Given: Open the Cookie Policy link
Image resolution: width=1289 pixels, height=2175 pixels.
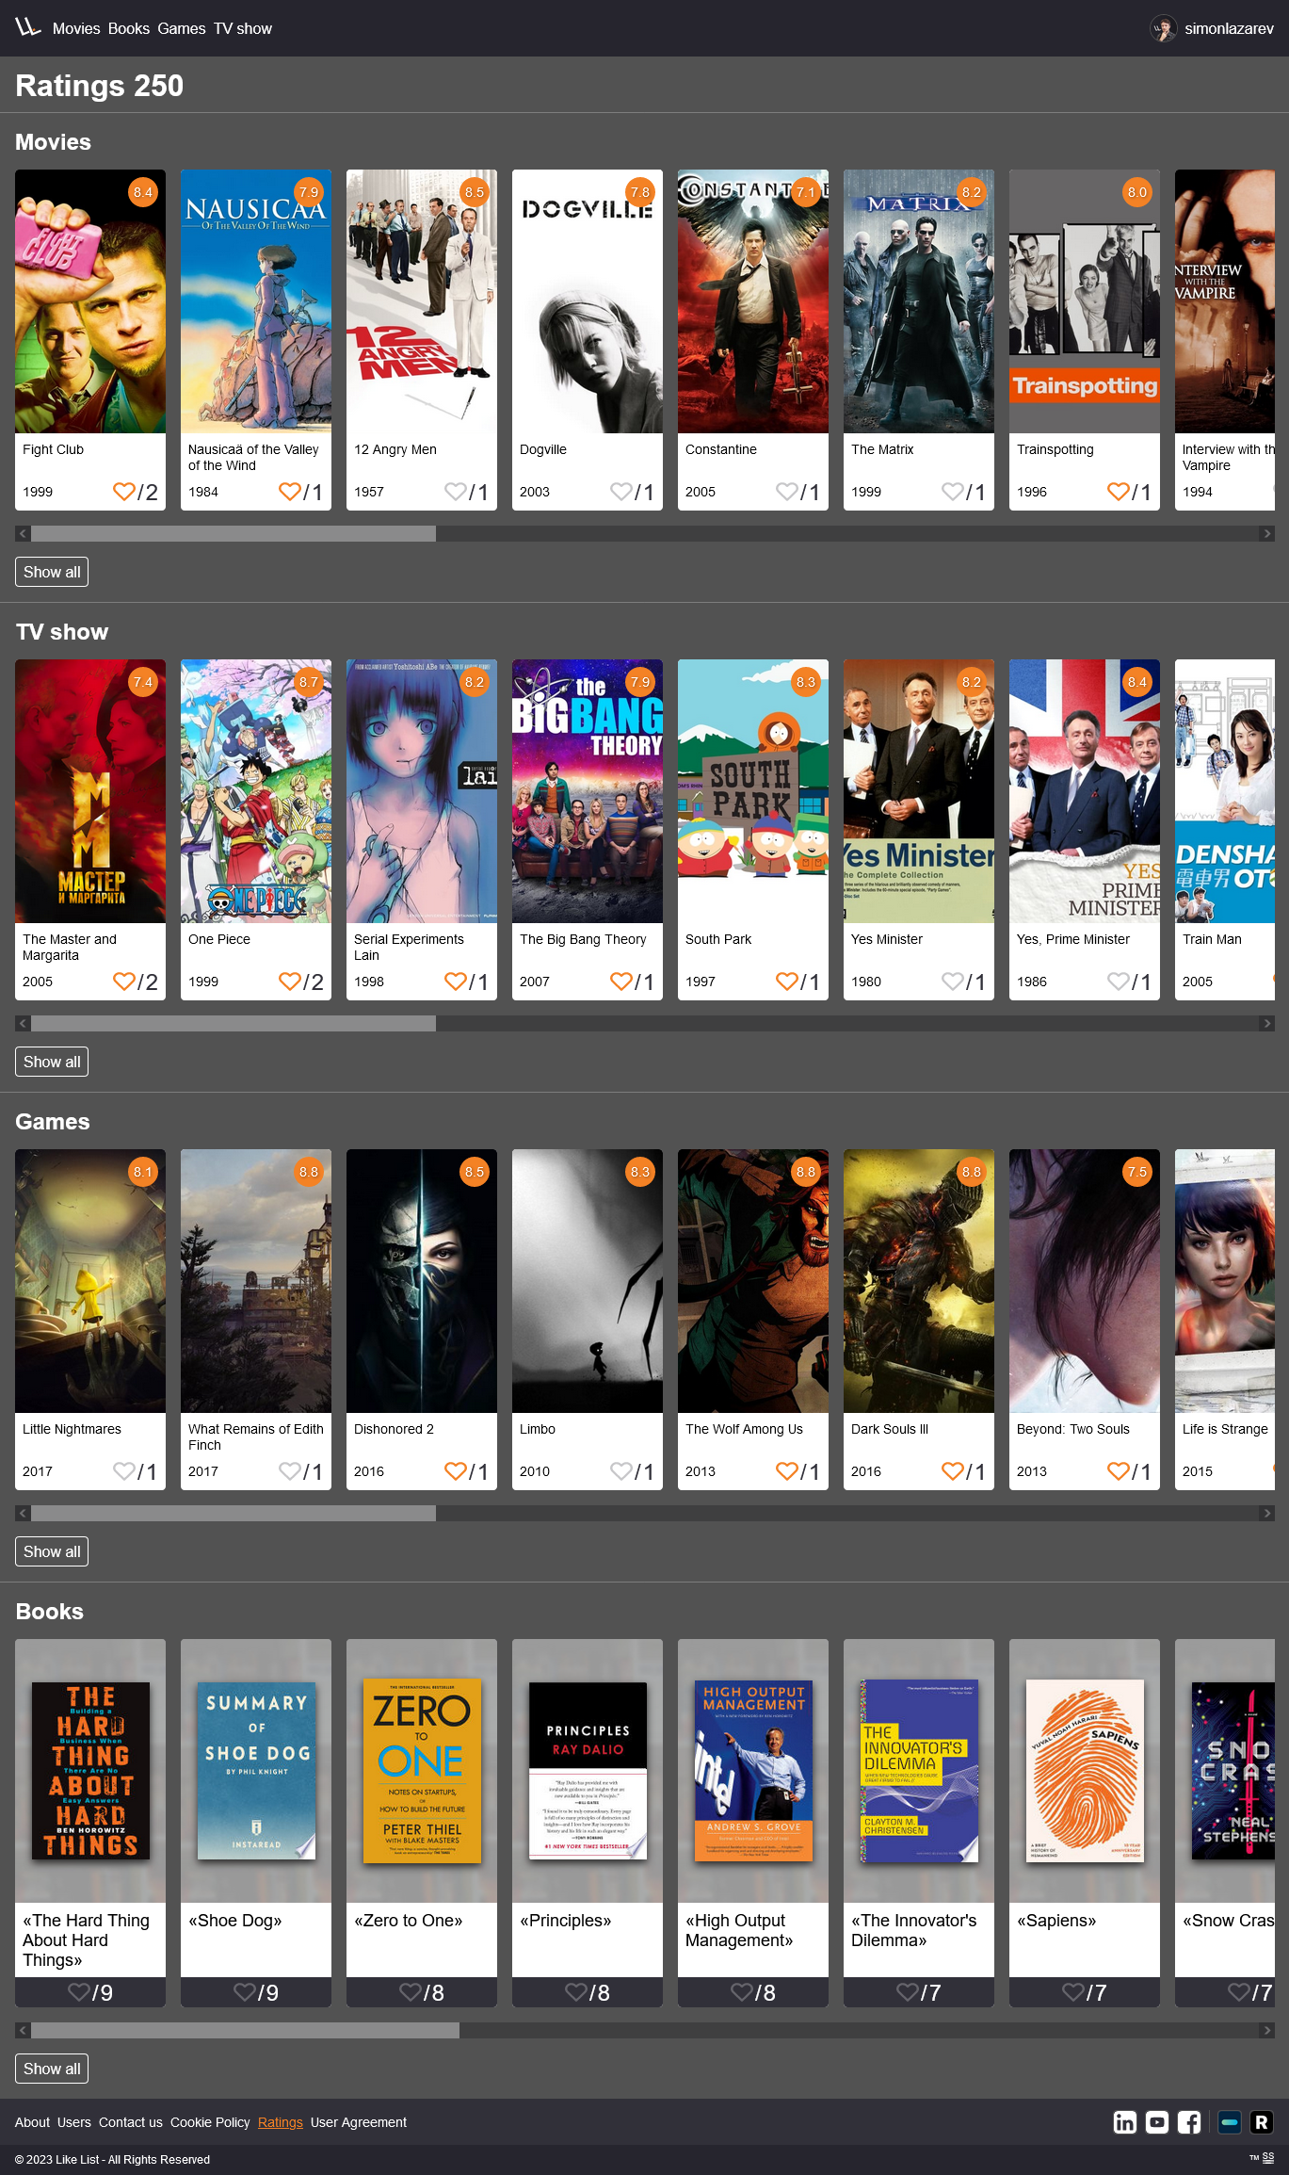Looking at the screenshot, I should coord(210,2122).
